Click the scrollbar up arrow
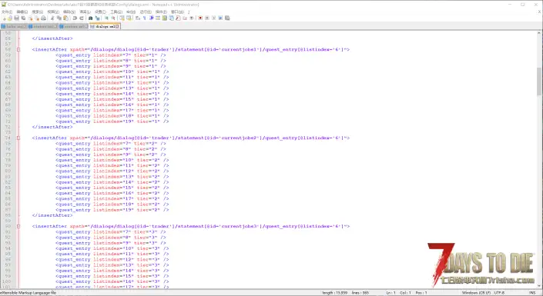The image size is (543, 296). click(x=539, y=33)
